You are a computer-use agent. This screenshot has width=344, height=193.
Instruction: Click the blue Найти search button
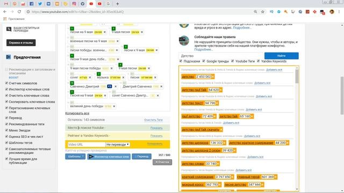tap(281, 56)
